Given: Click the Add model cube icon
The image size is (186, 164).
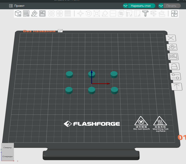Looking at the screenshot, I should [18, 14].
